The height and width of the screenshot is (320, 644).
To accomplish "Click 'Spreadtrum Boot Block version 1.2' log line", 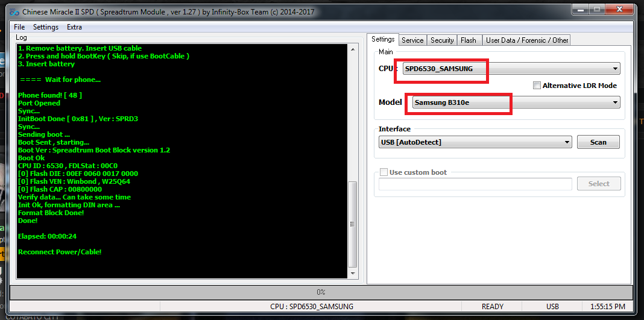I will tap(93, 150).
